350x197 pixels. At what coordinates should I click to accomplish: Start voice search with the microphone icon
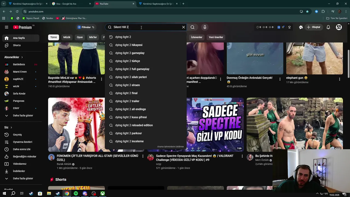205,27
